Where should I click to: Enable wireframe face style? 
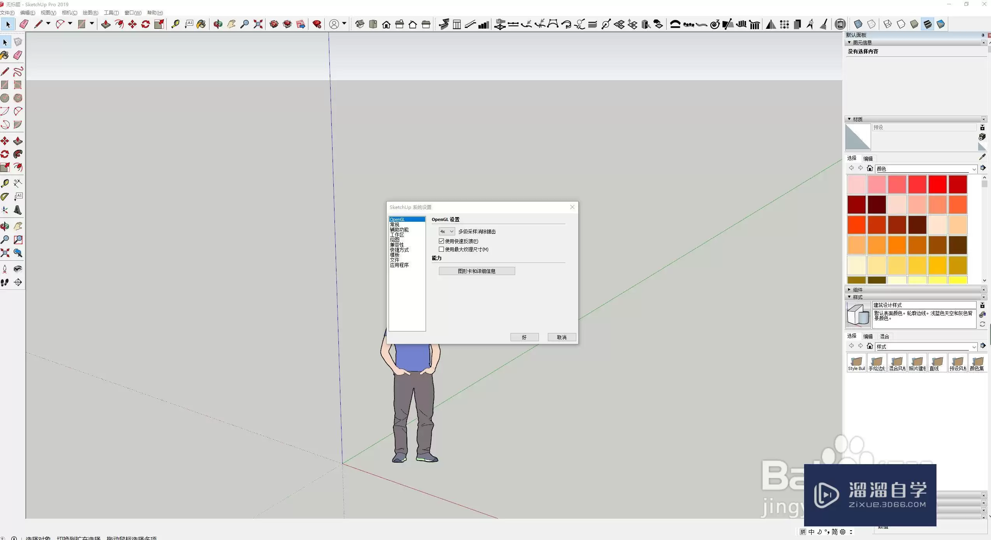pyautogui.click(x=887, y=25)
